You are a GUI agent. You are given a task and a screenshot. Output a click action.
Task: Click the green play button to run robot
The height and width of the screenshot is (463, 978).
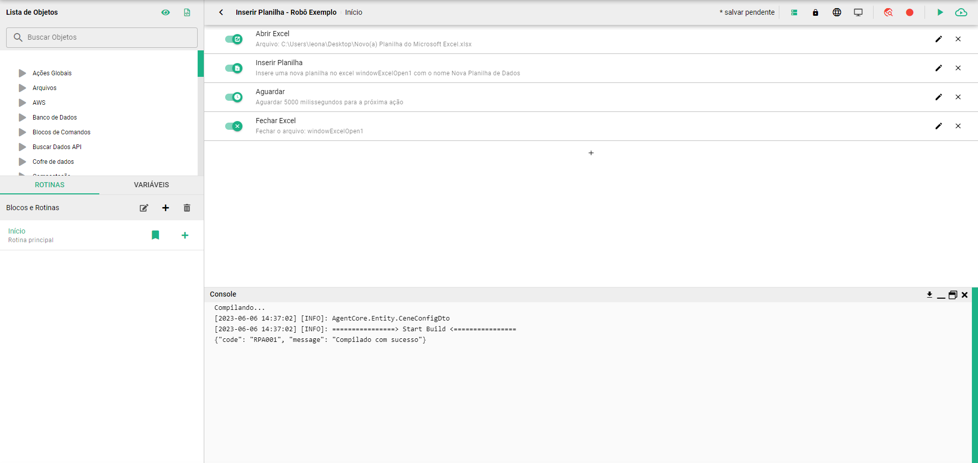click(x=940, y=12)
